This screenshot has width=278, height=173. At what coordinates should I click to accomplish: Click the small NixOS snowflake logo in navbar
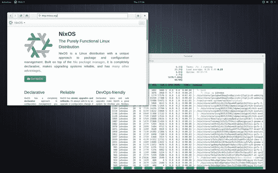pos(11,22)
